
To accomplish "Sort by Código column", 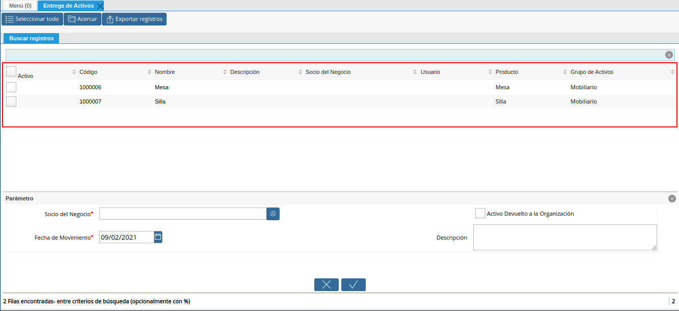I will [x=88, y=72].
